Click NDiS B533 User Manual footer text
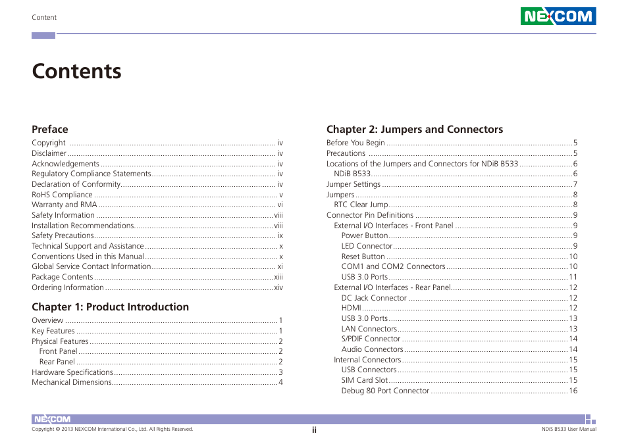Viewport: 628px width, 442px height. tap(569, 430)
